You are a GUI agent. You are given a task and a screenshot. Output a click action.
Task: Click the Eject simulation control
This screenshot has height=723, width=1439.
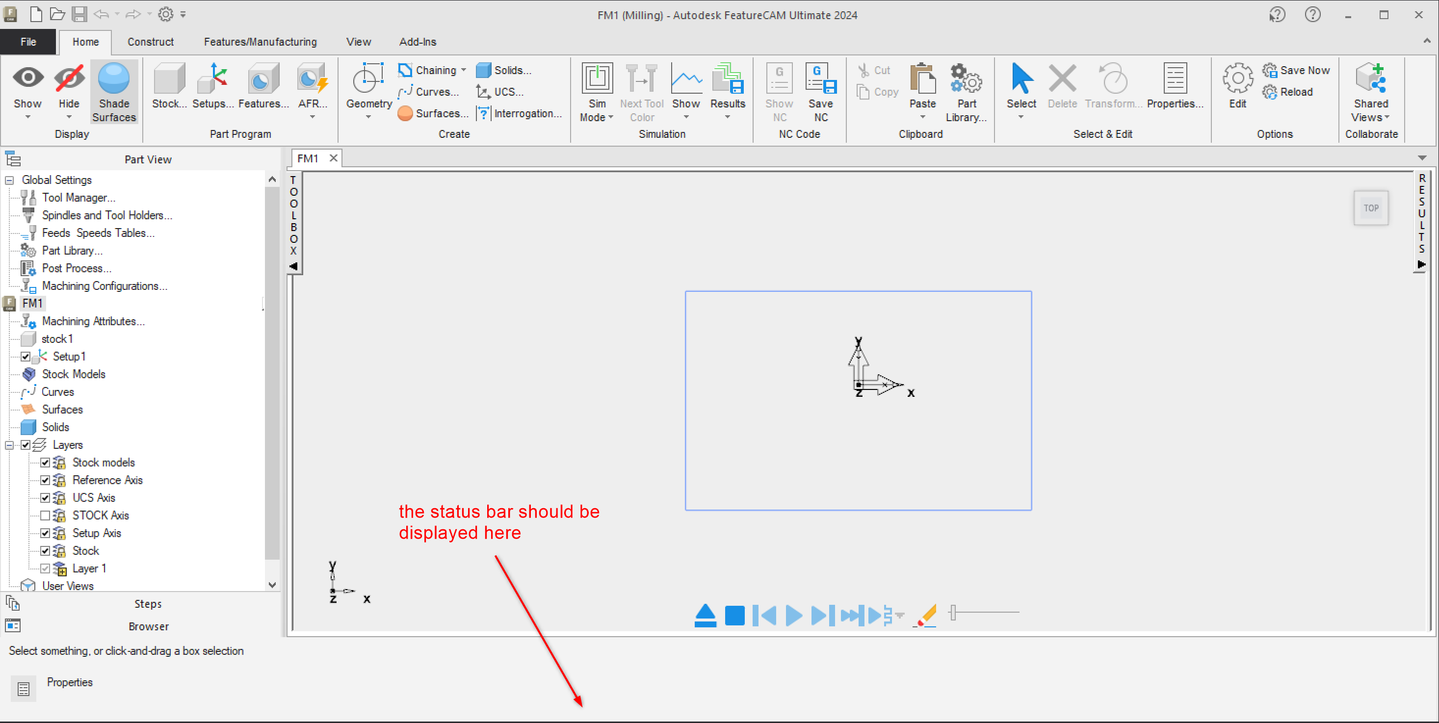pos(705,615)
